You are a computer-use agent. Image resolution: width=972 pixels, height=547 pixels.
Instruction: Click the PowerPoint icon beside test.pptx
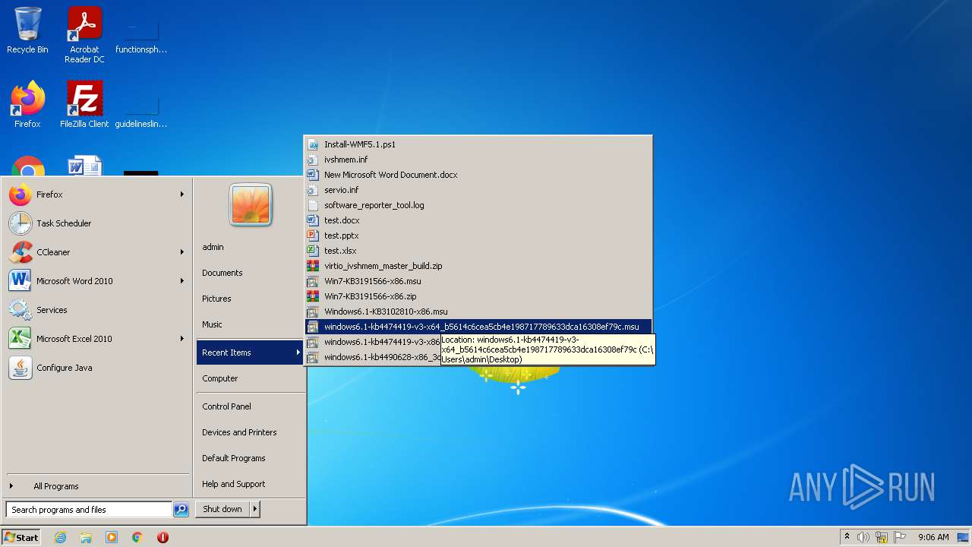point(313,236)
